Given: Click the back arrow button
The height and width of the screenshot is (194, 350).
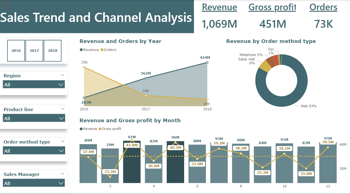Looking at the screenshot, I should click(x=6, y=5).
